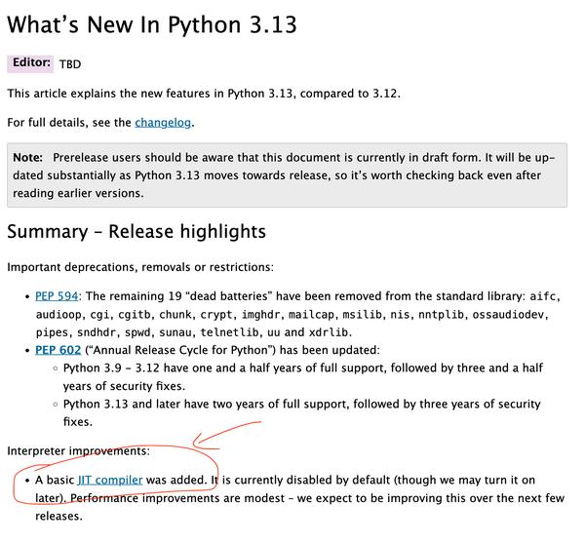Click the "What's New In Python 3.13" heading

point(152,24)
